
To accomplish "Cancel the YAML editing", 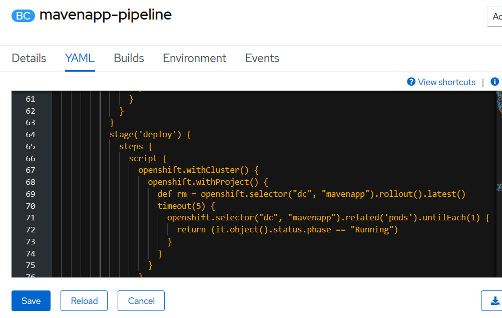I will (x=141, y=301).
